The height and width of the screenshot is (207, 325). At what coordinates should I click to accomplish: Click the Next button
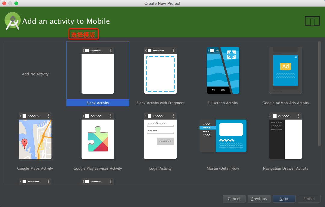coord(284,199)
